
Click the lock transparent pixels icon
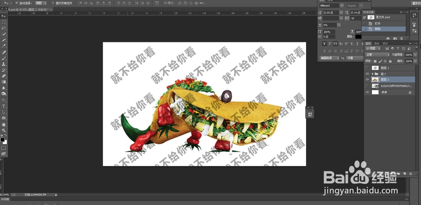point(375,61)
